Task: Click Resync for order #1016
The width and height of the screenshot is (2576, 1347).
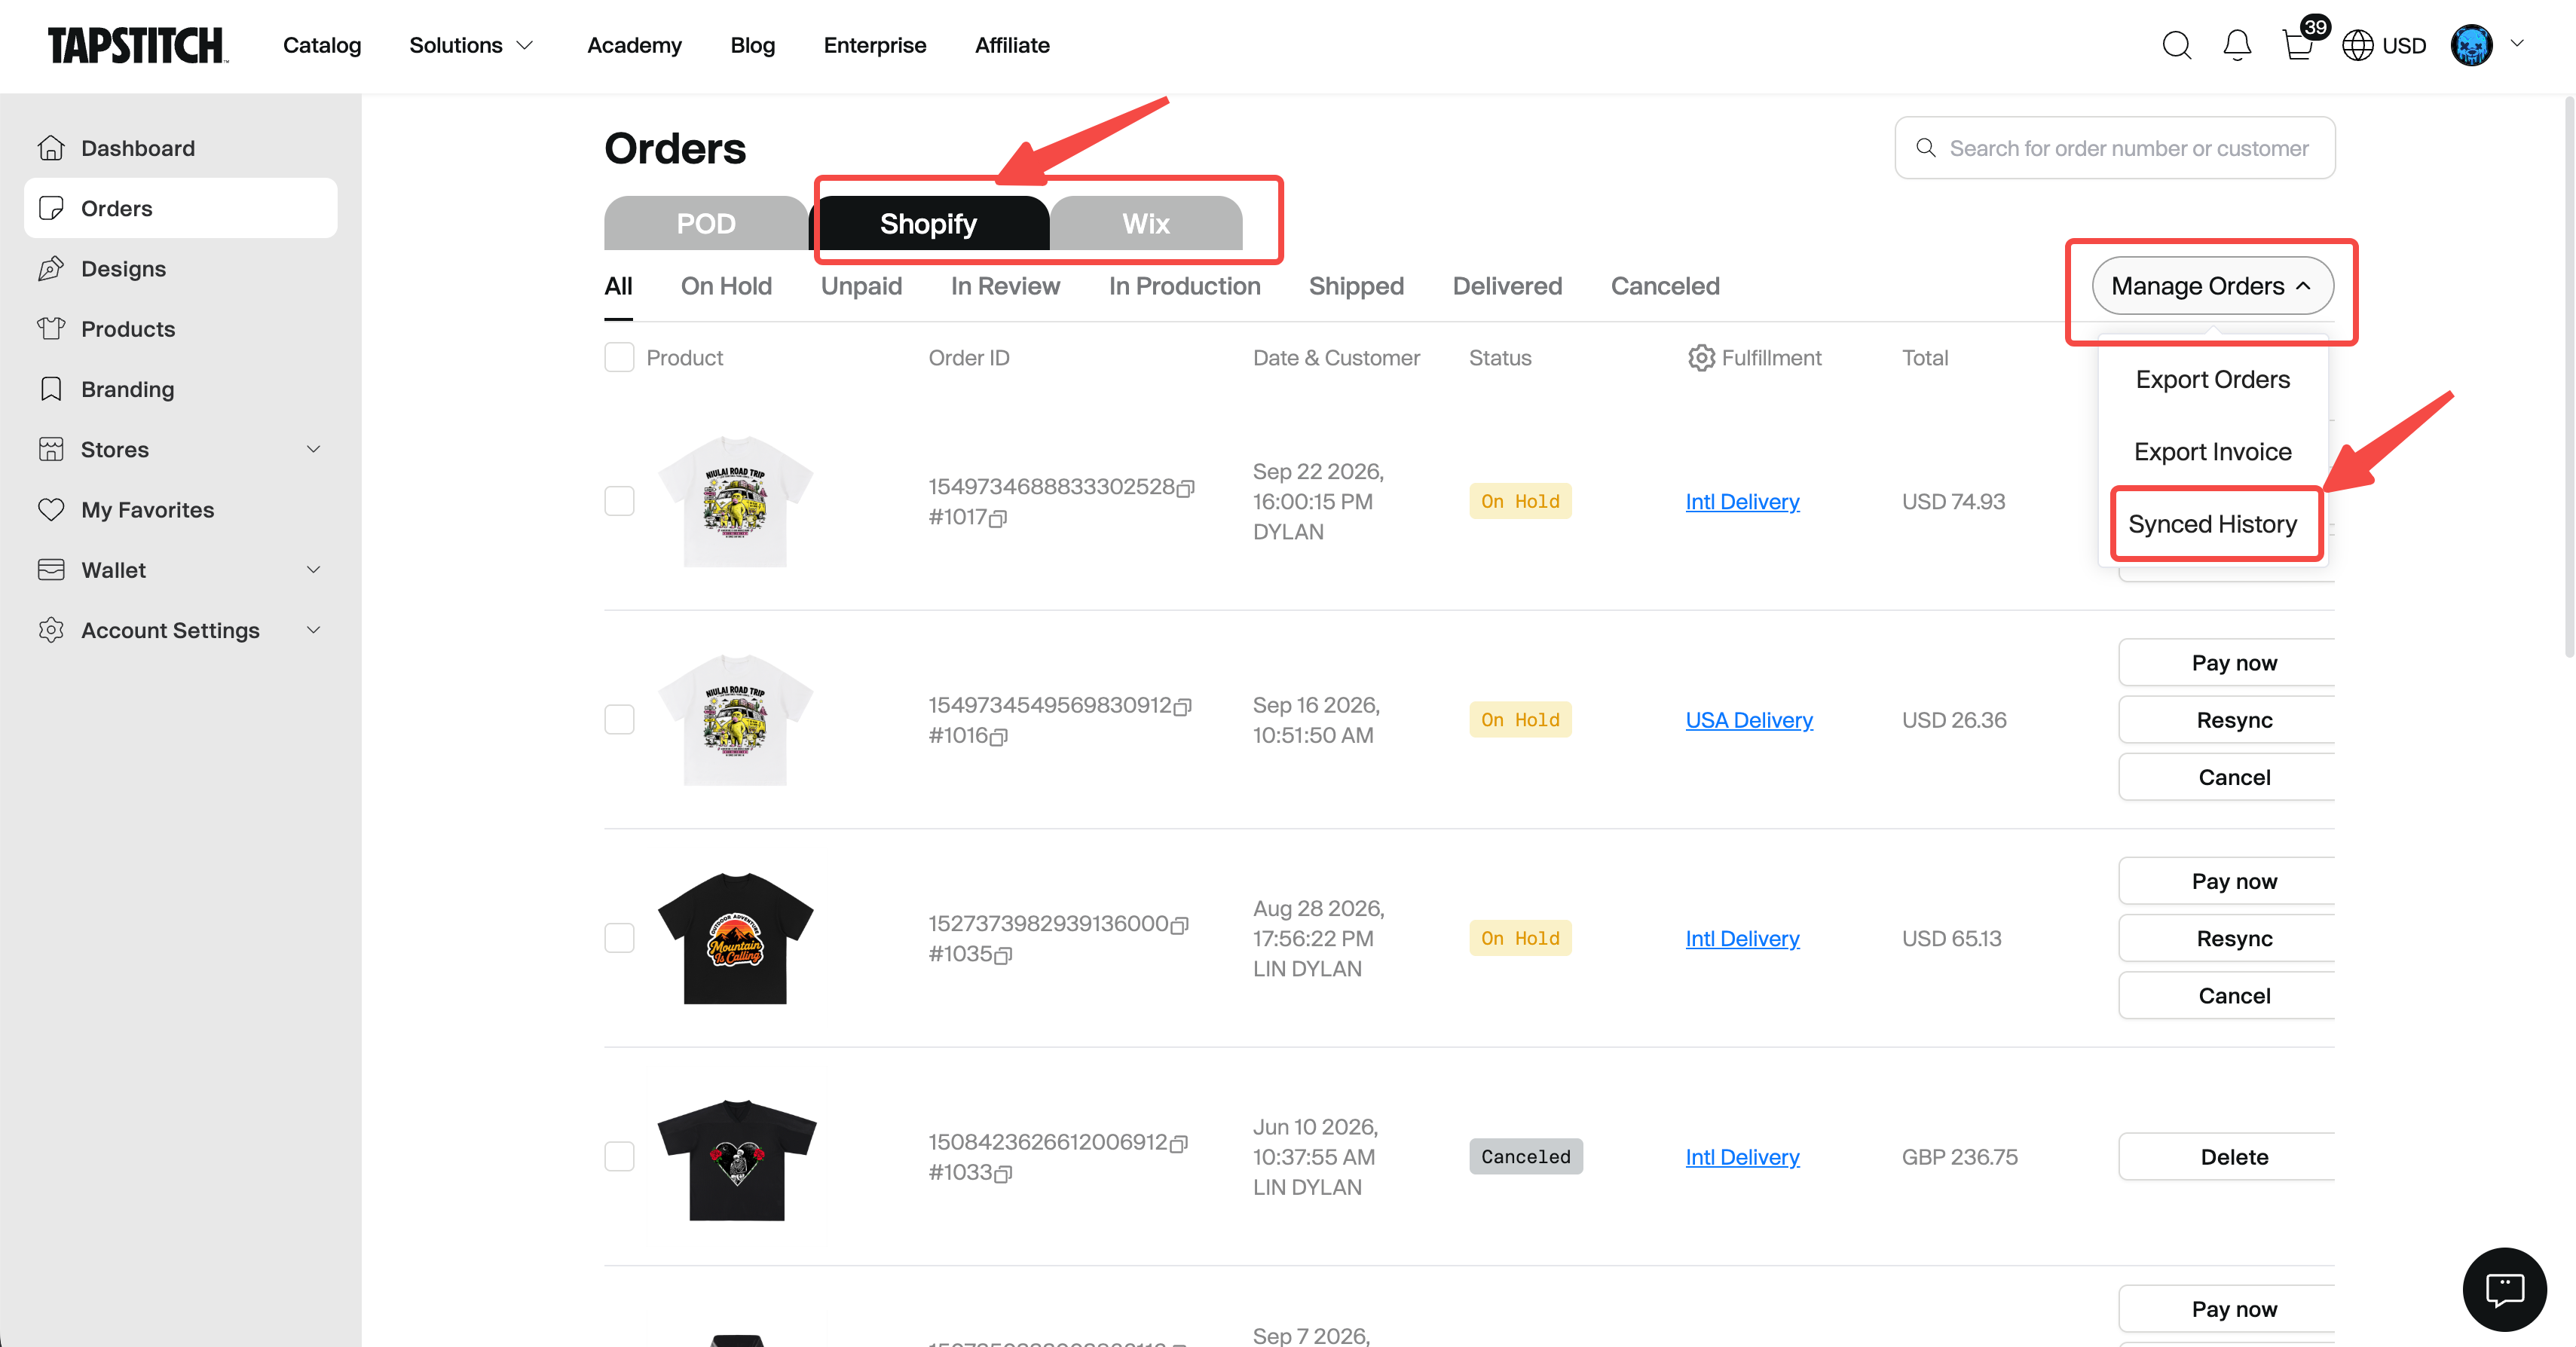Action: 2233,720
